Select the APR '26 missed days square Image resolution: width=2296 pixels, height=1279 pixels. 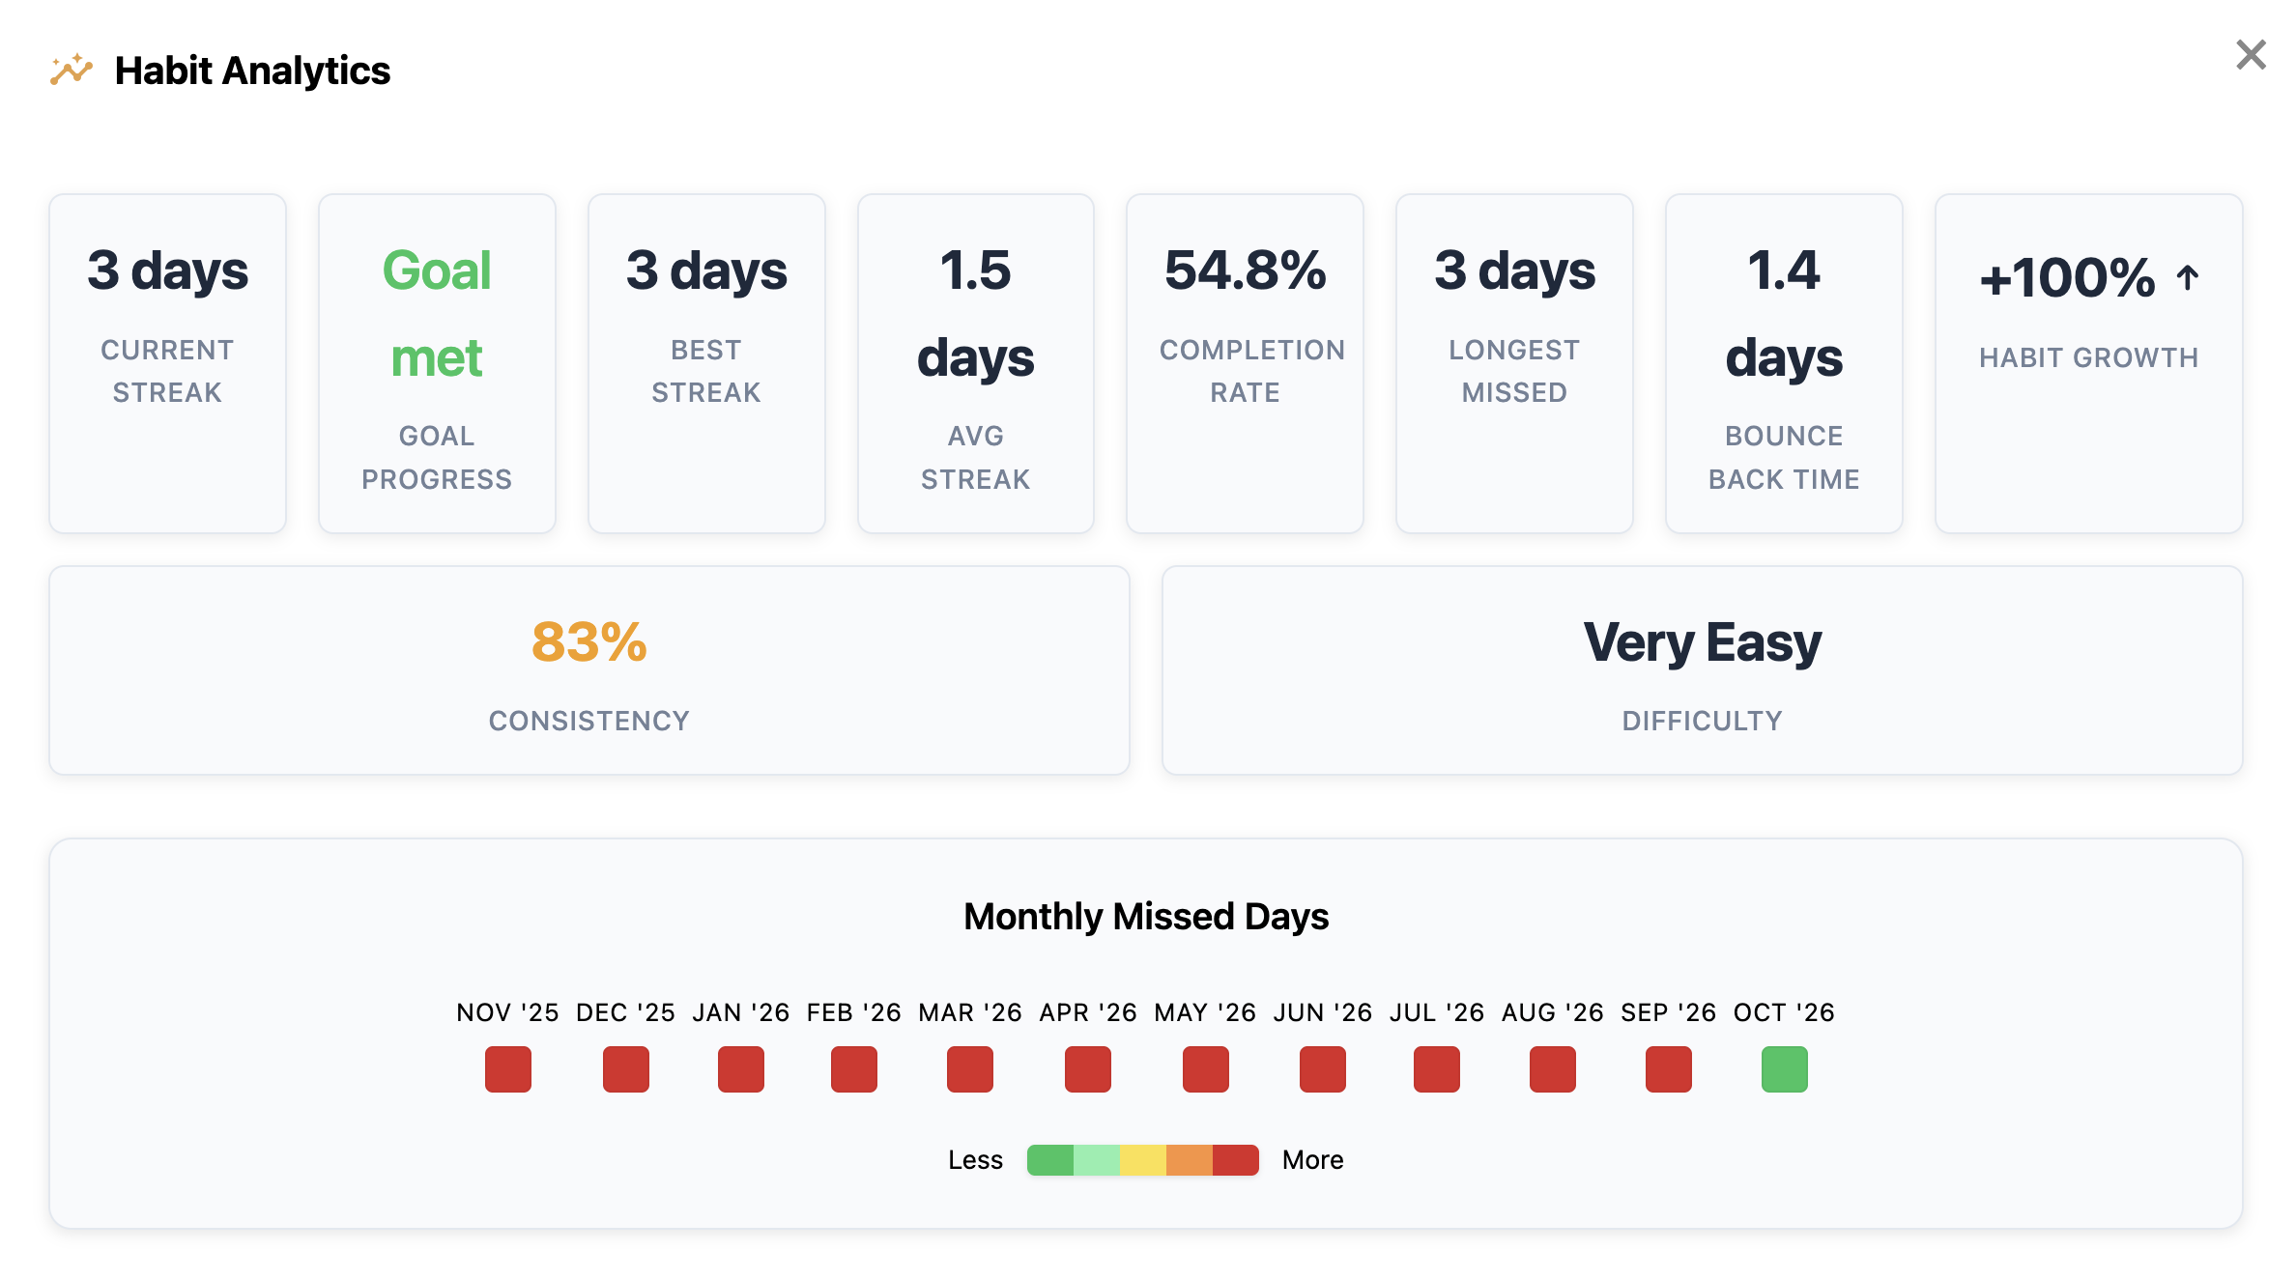click(x=1088, y=1069)
